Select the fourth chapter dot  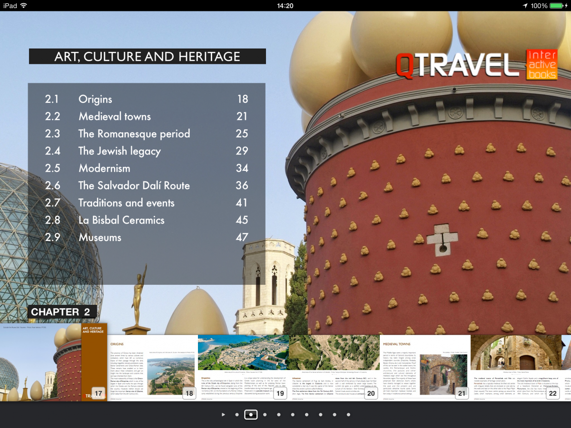tap(279, 415)
